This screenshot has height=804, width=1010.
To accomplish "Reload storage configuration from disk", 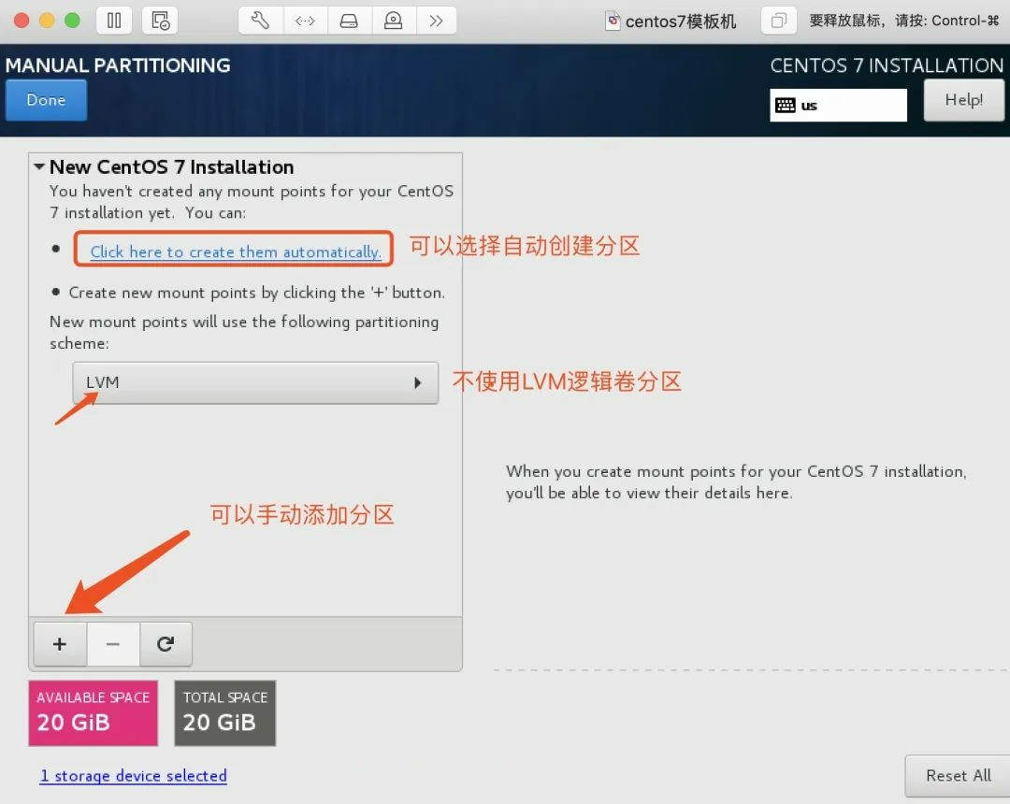I will click(x=166, y=644).
